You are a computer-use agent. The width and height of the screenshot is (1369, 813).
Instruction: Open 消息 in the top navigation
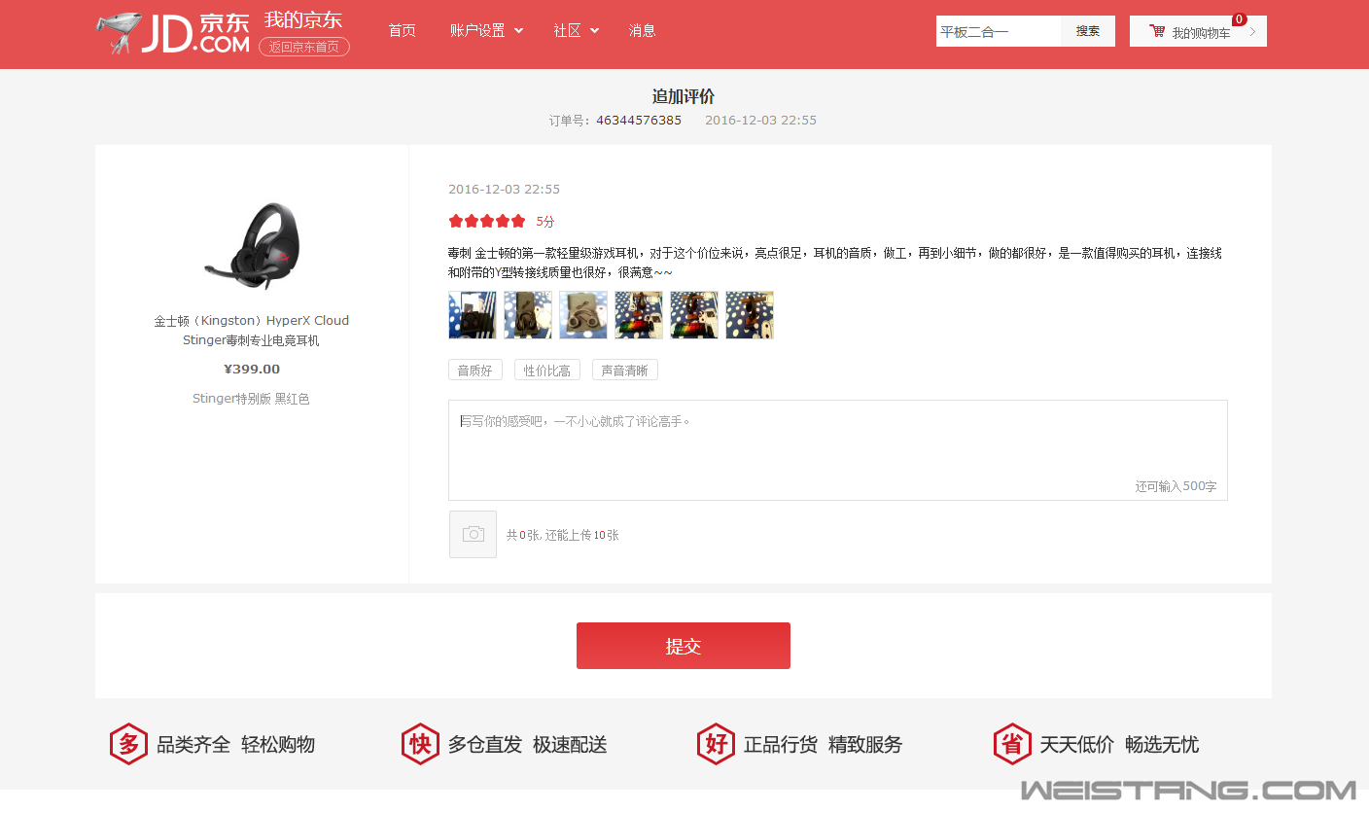pyautogui.click(x=642, y=30)
